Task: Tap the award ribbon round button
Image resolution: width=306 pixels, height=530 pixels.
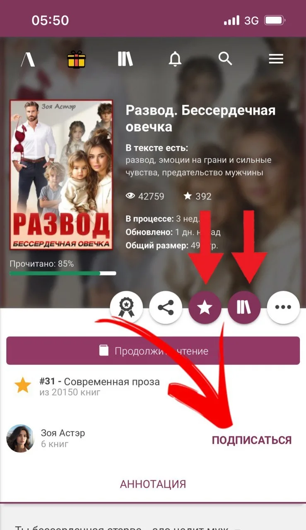Action: pyautogui.click(x=126, y=308)
